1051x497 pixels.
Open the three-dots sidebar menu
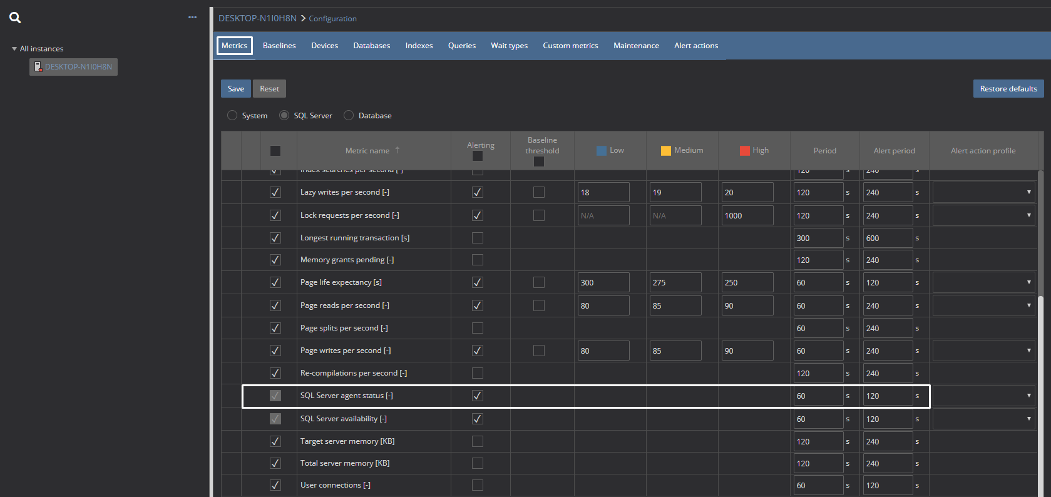point(192,18)
